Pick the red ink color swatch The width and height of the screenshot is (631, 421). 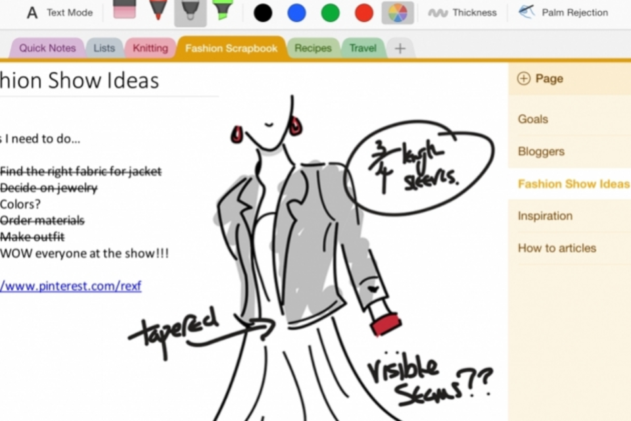point(364,12)
